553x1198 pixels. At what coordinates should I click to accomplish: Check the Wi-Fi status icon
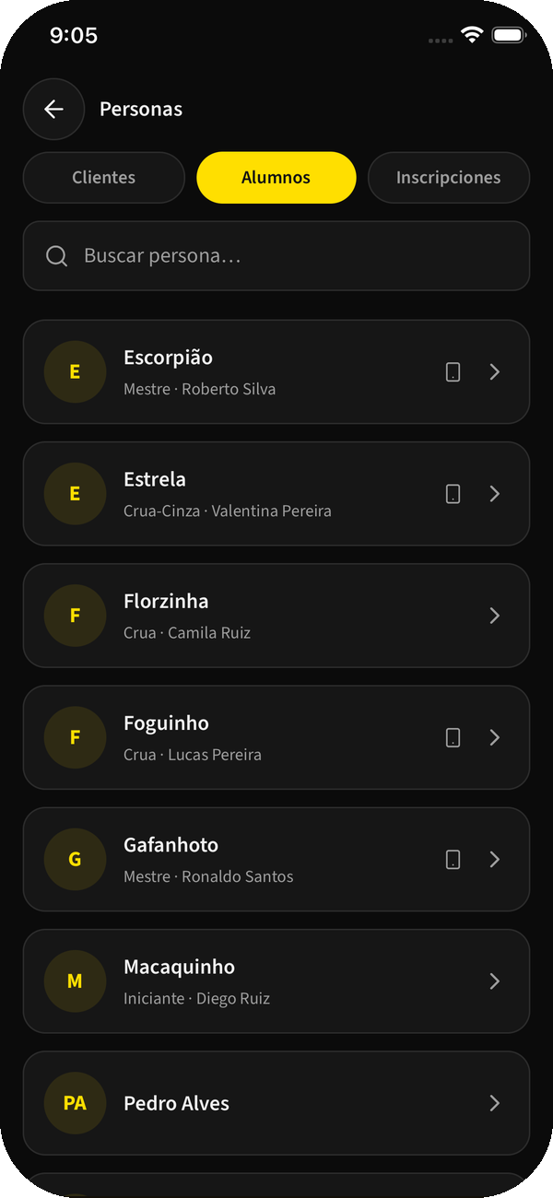tap(472, 35)
